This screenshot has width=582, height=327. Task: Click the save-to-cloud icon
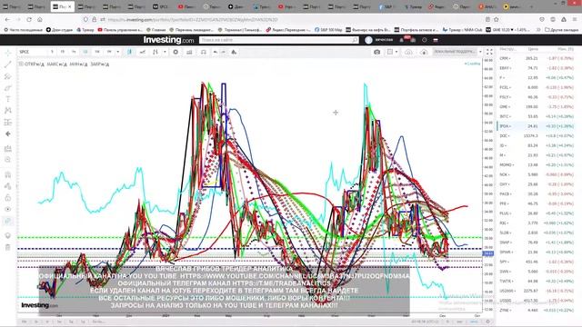pos(408,52)
